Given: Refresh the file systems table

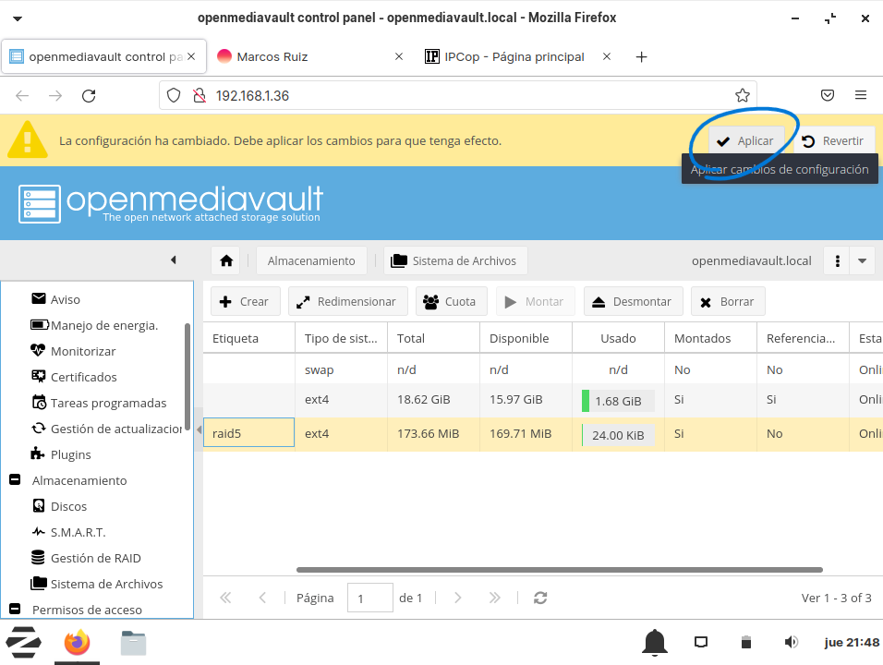Looking at the screenshot, I should click(541, 598).
